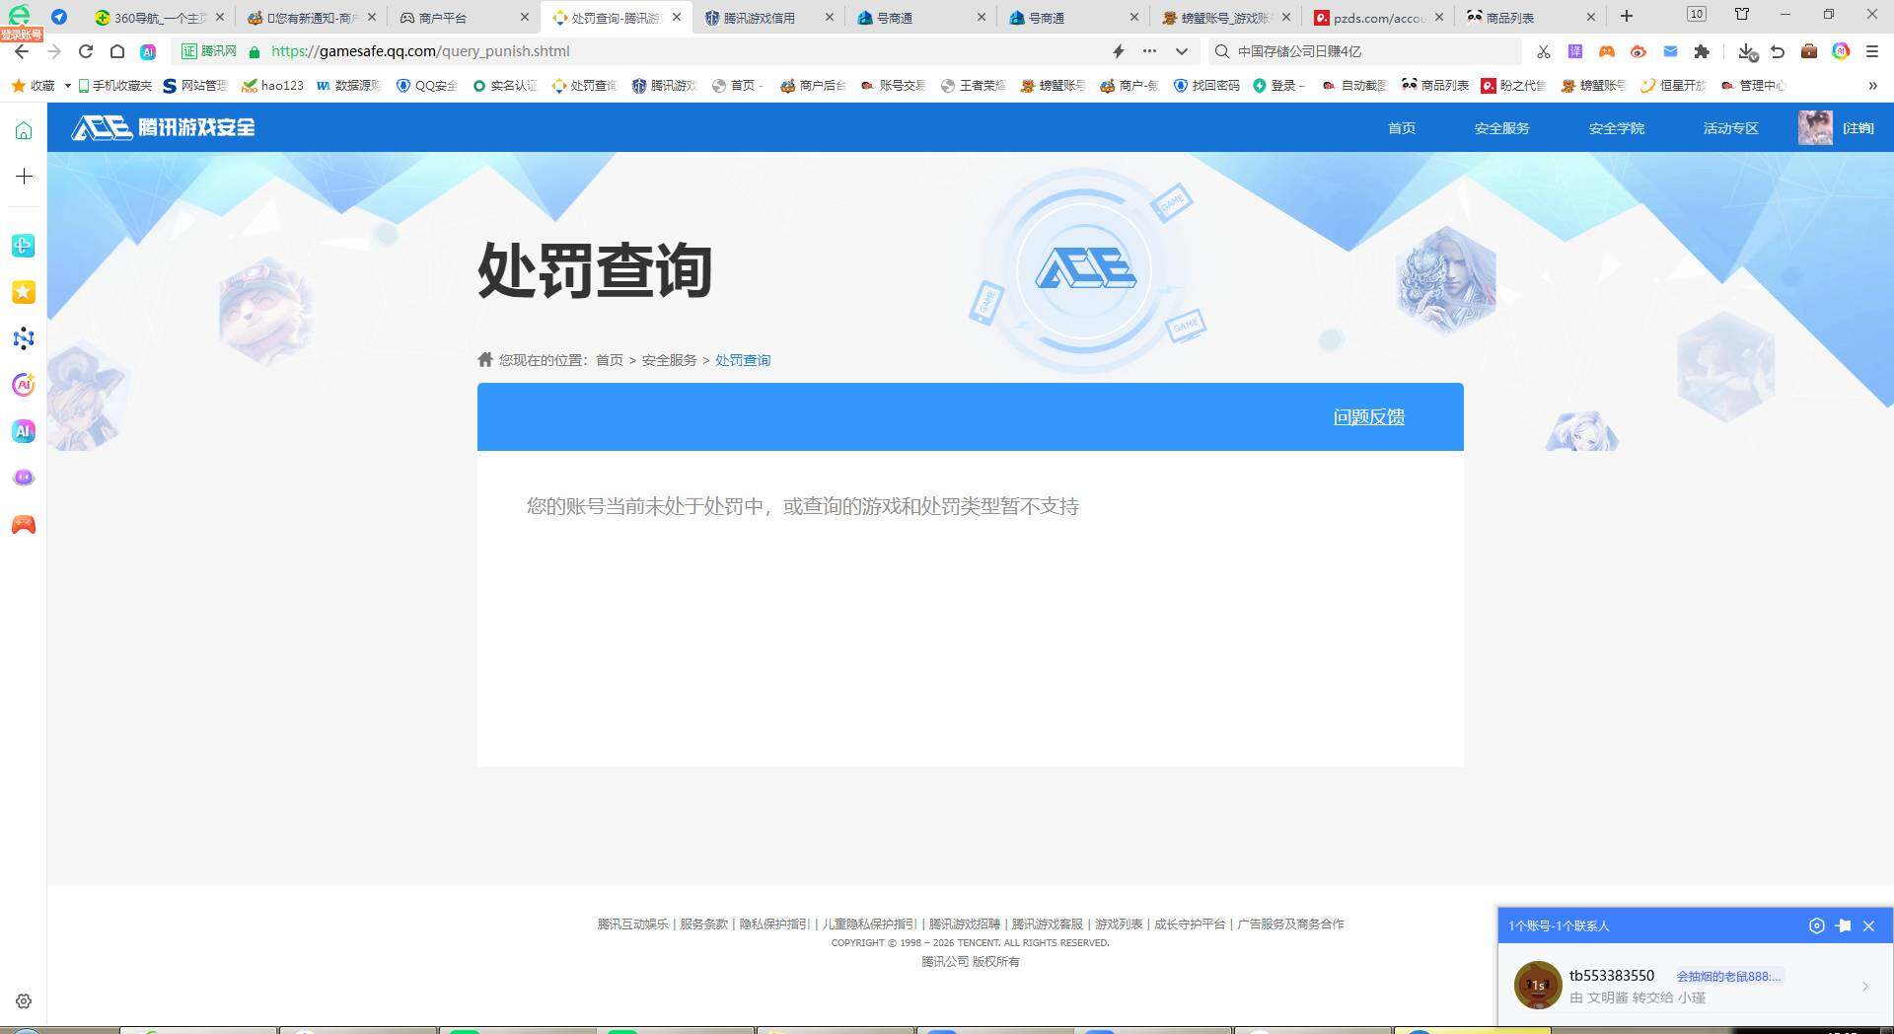Open the briefcase toolbox icon
The width and height of the screenshot is (1894, 1034).
(x=1809, y=51)
